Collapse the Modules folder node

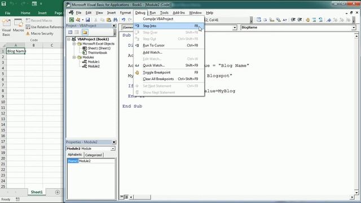[74, 58]
